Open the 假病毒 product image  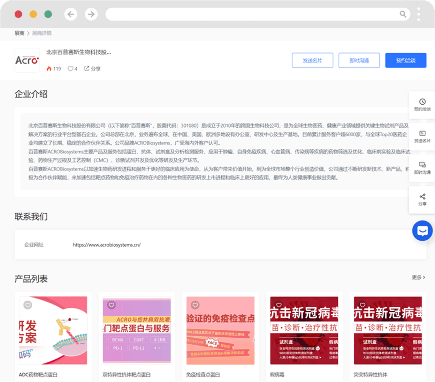point(304,330)
